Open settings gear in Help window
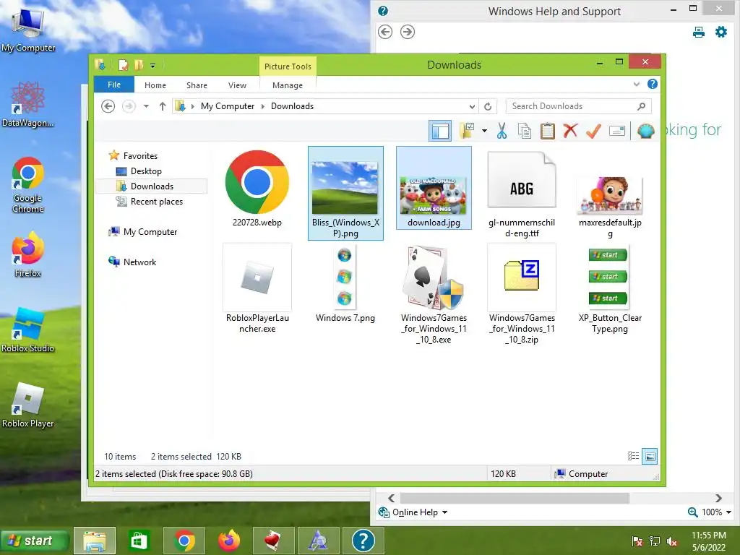The height and width of the screenshot is (555, 740). (721, 32)
